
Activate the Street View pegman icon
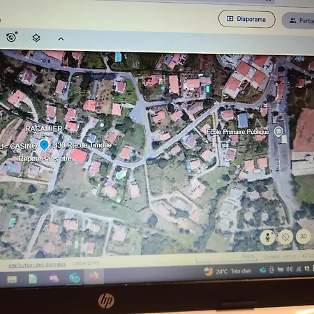click(x=268, y=237)
